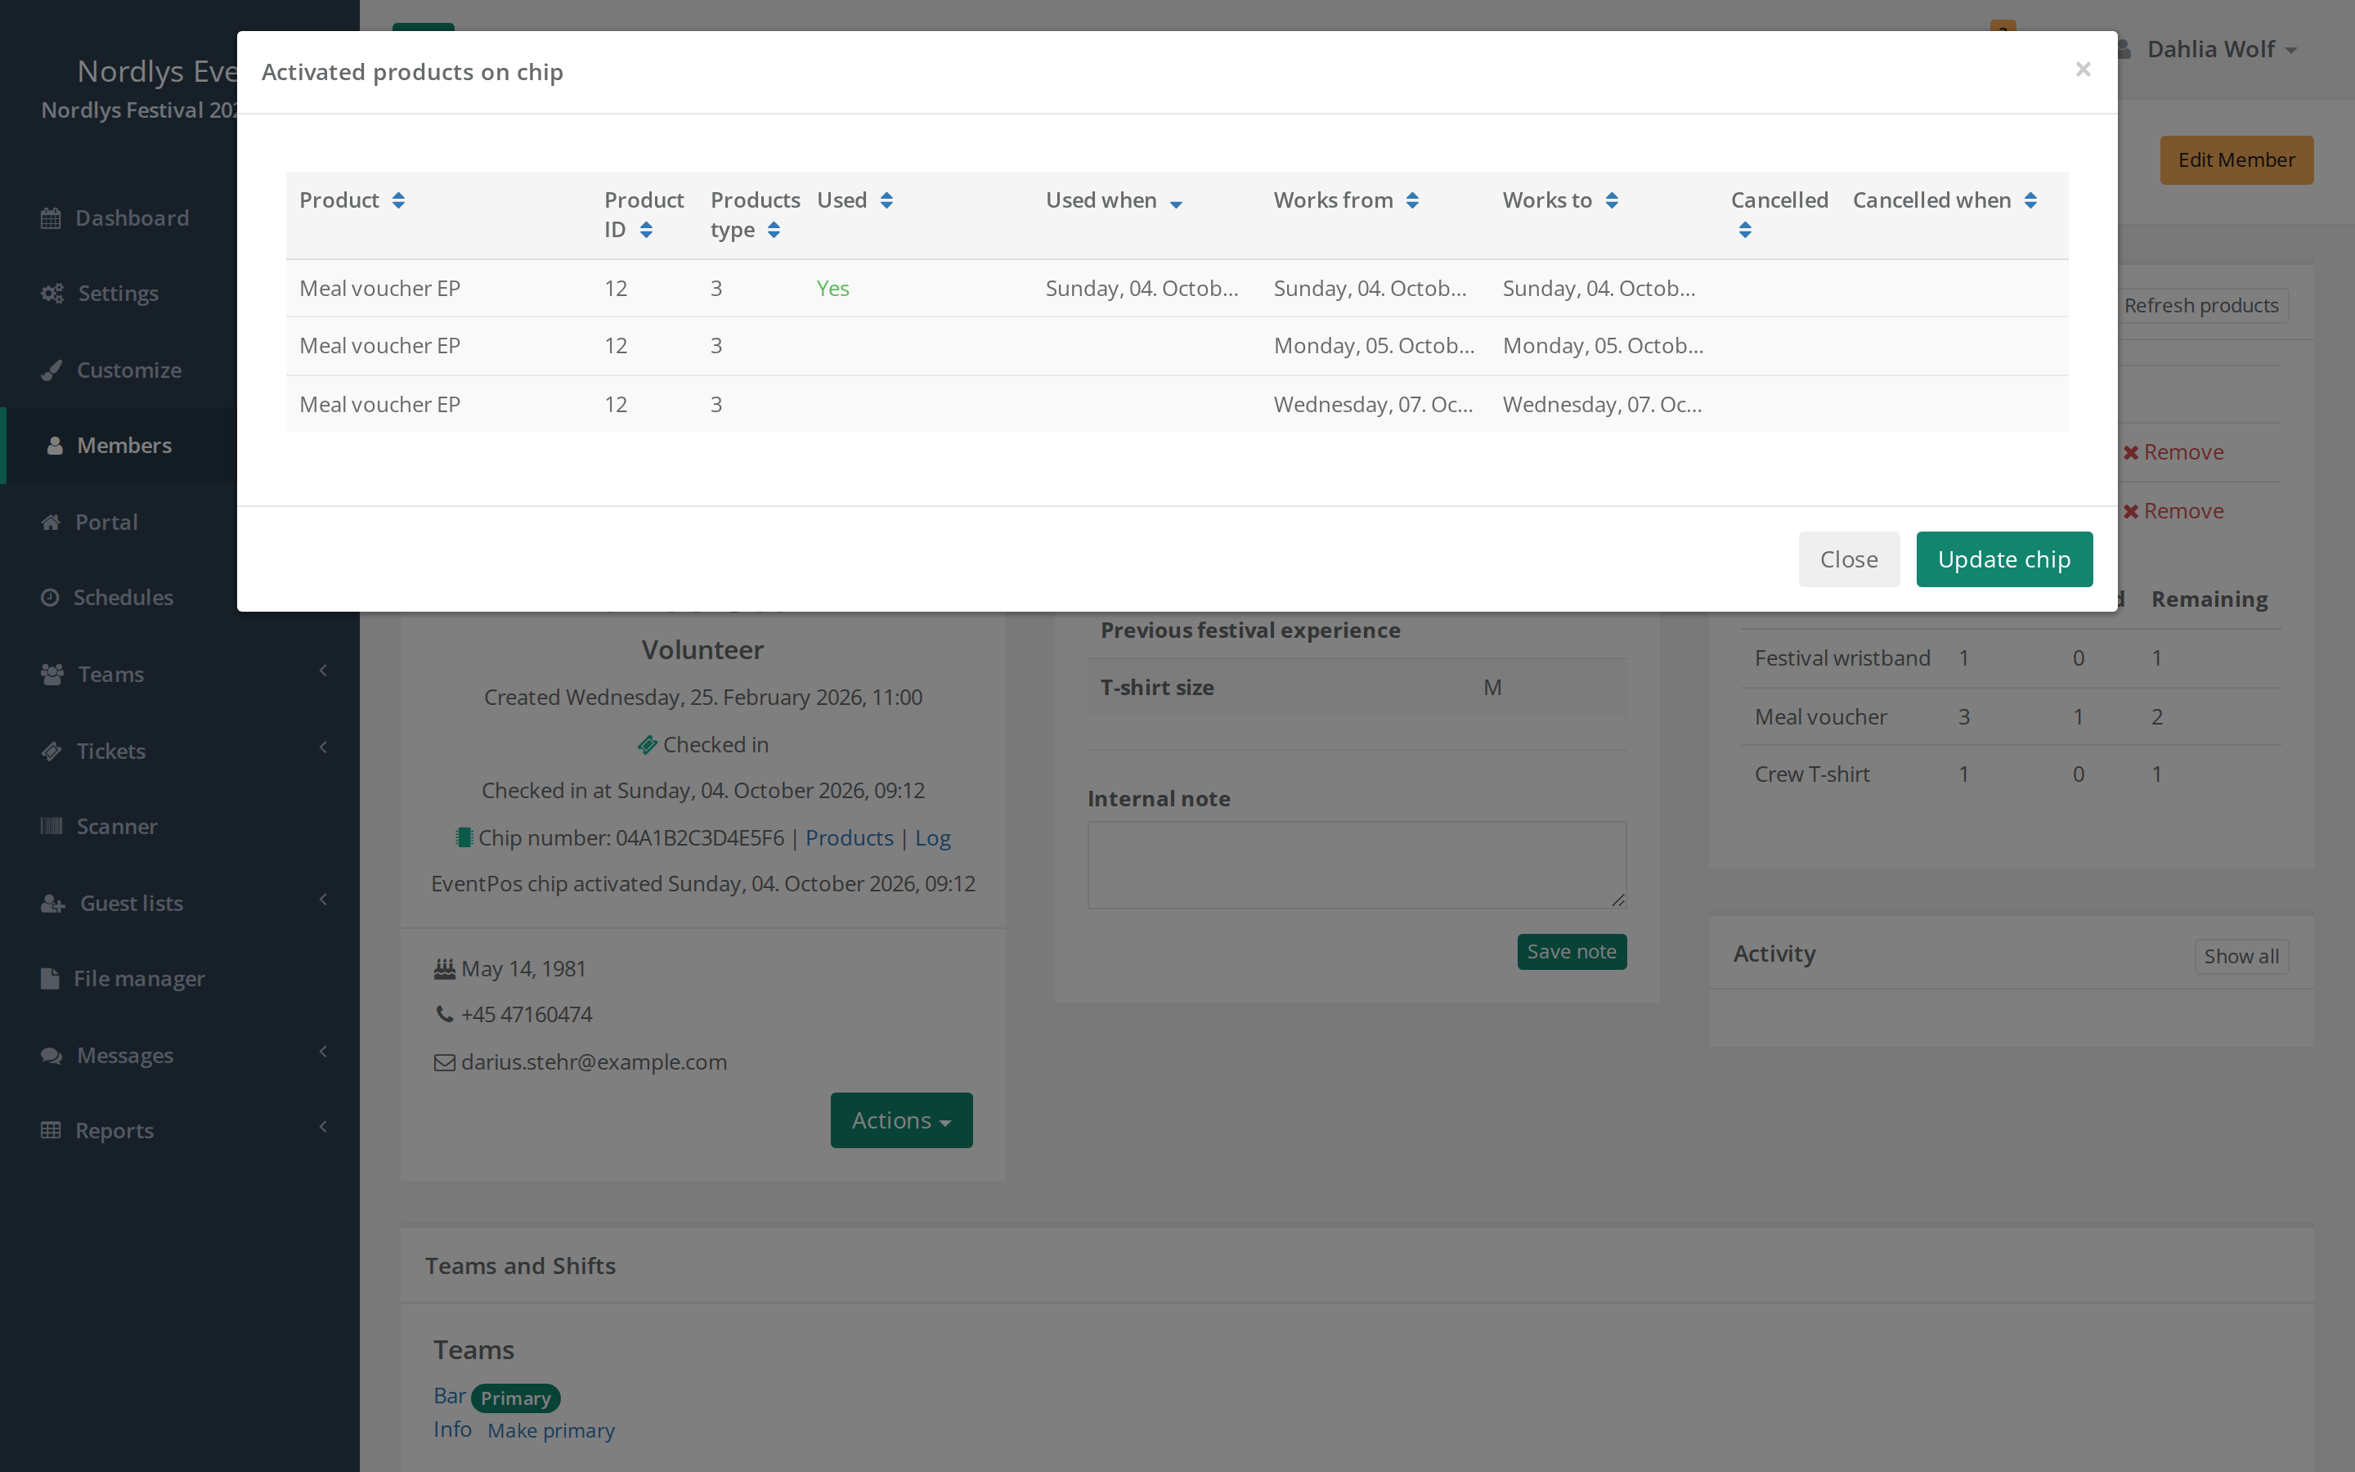The height and width of the screenshot is (1472, 2355).
Task: Open Settings in the sidebar
Action: click(118, 293)
